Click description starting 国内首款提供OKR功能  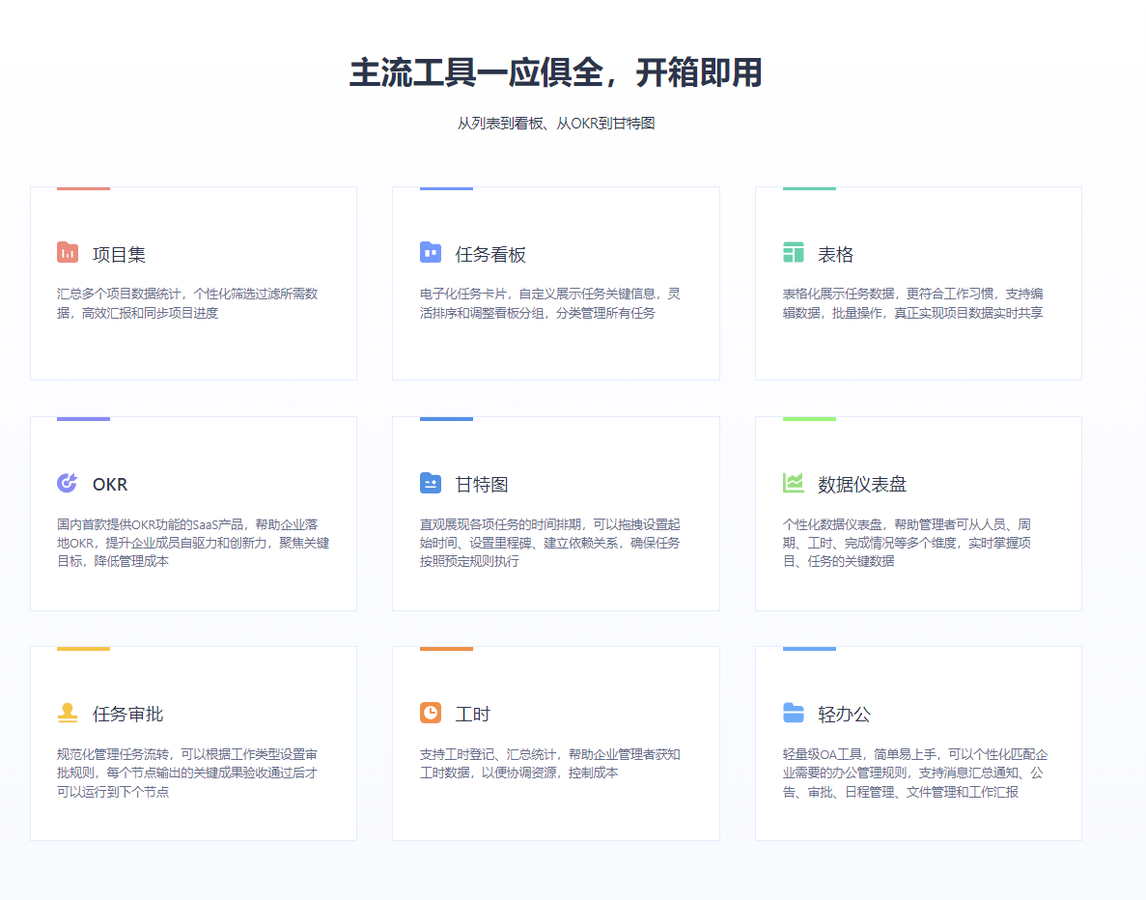(x=193, y=543)
